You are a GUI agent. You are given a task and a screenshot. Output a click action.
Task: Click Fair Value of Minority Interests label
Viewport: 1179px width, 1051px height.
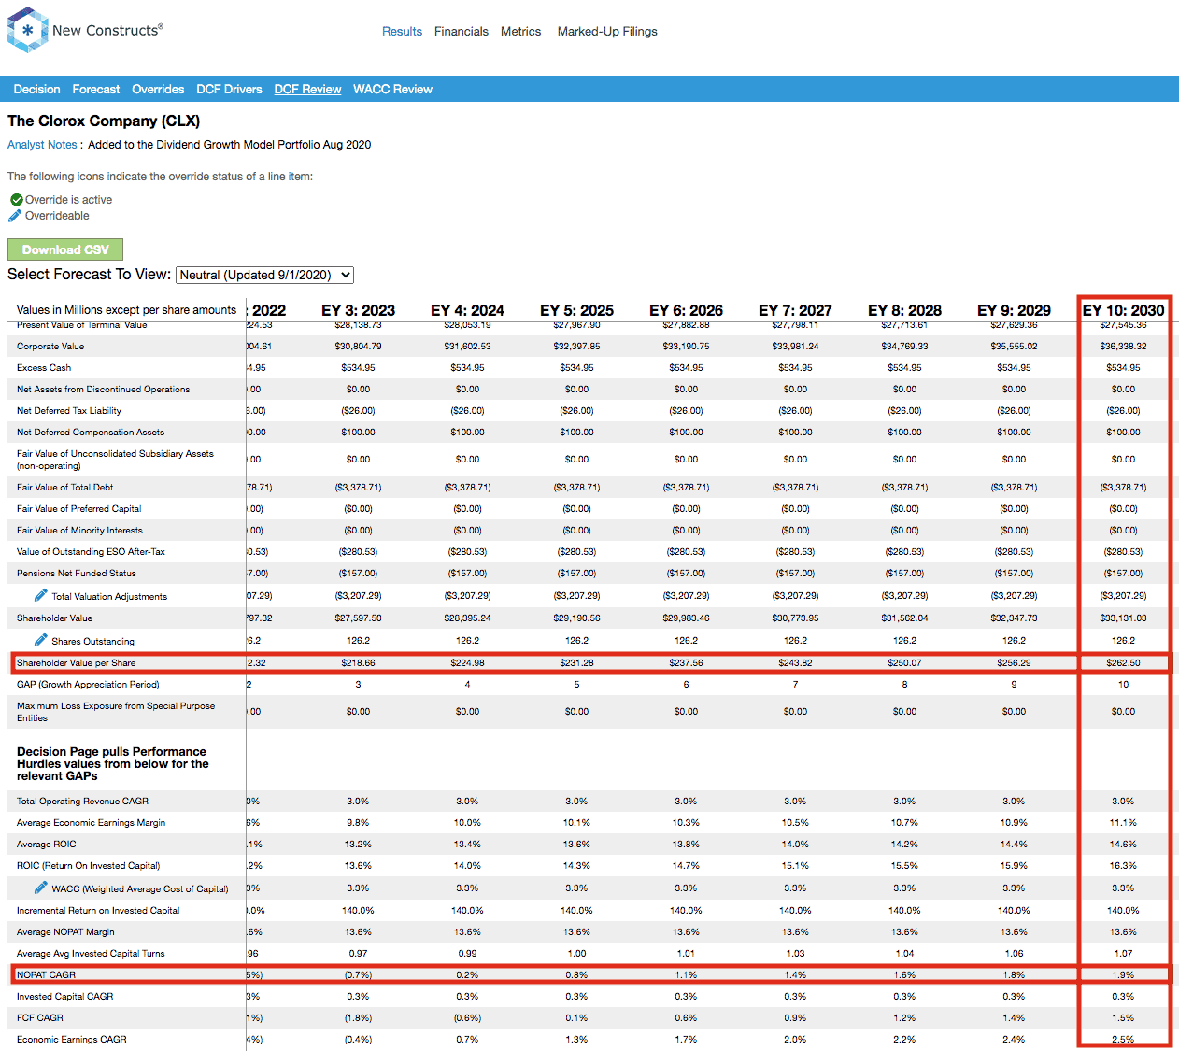pyautogui.click(x=79, y=531)
